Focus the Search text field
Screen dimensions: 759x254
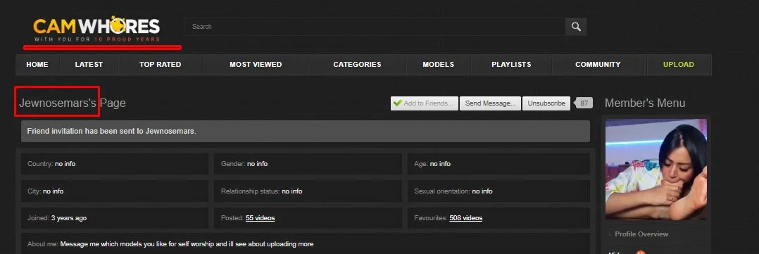pos(375,27)
